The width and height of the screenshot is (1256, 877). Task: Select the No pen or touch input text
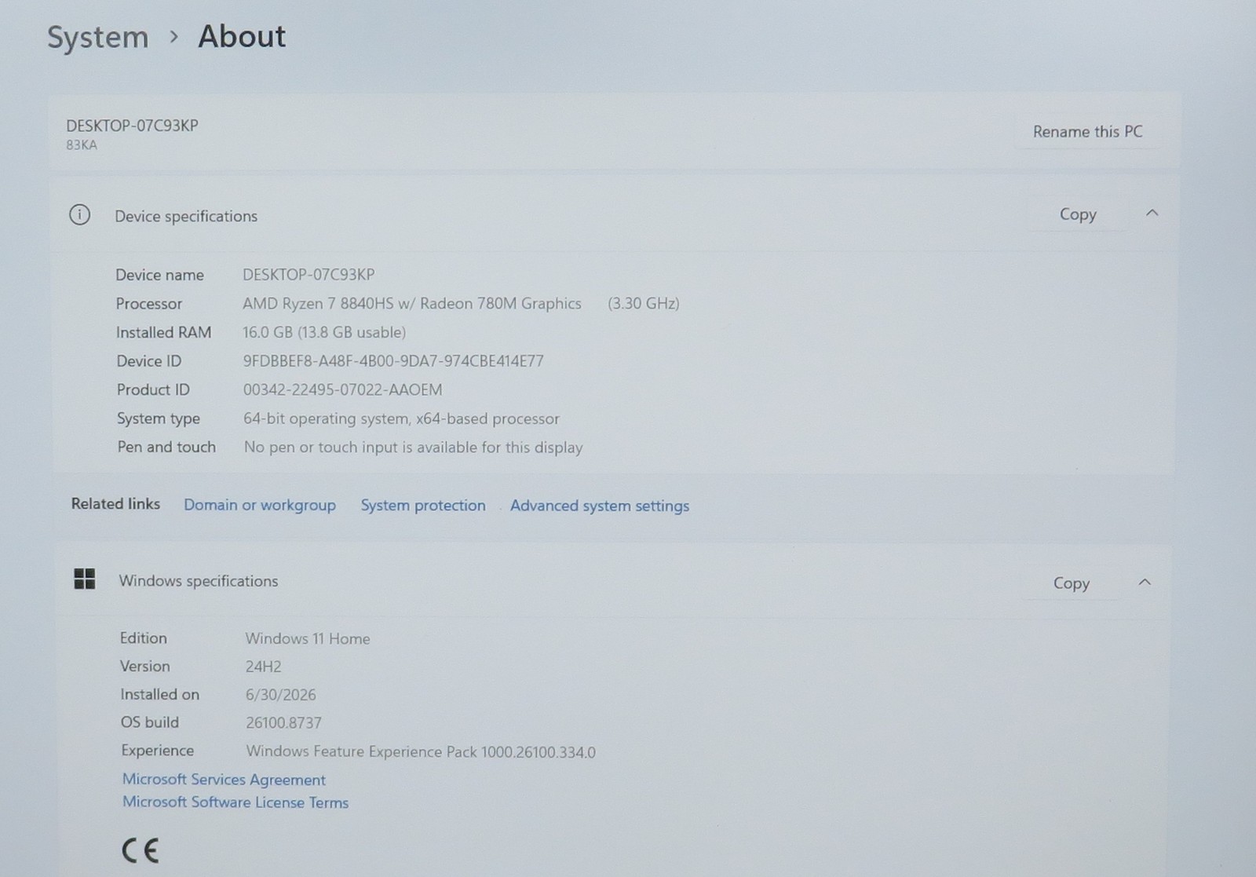[x=414, y=448]
